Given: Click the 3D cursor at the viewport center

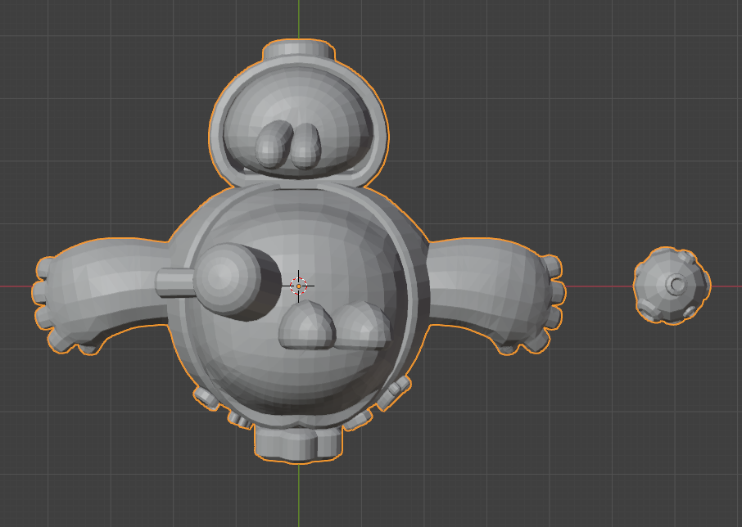Looking at the screenshot, I should coord(299,286).
